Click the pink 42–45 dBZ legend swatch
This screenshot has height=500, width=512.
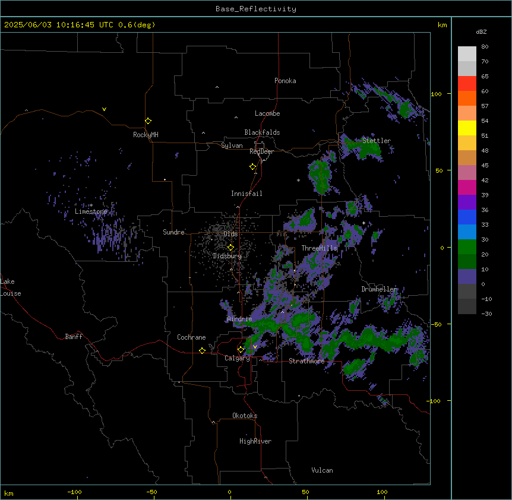(x=467, y=173)
